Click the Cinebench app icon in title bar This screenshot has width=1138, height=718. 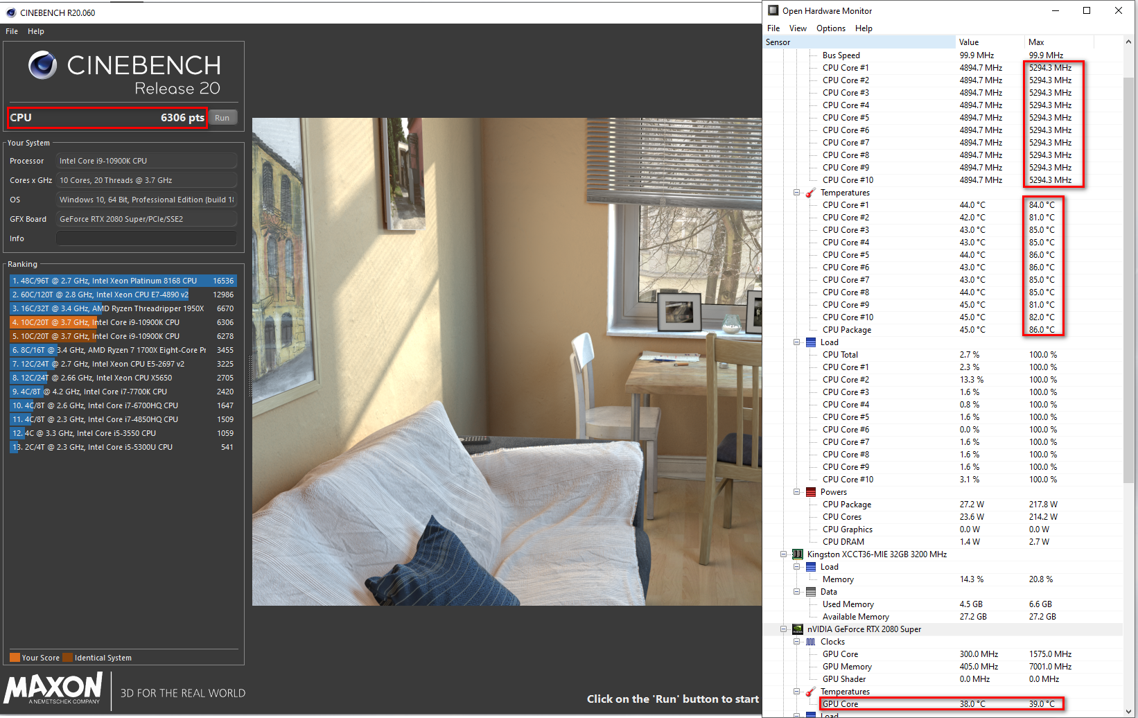coord(10,12)
